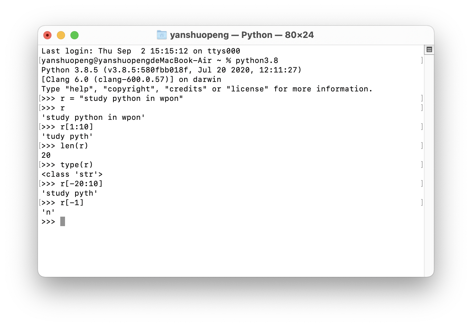Click the right bracket mark beside 'type(r)' line
Image resolution: width=472 pixels, height=327 pixels.
tap(422, 165)
